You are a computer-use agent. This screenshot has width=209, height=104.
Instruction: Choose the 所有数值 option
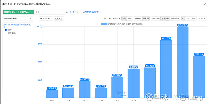pos(156,19)
